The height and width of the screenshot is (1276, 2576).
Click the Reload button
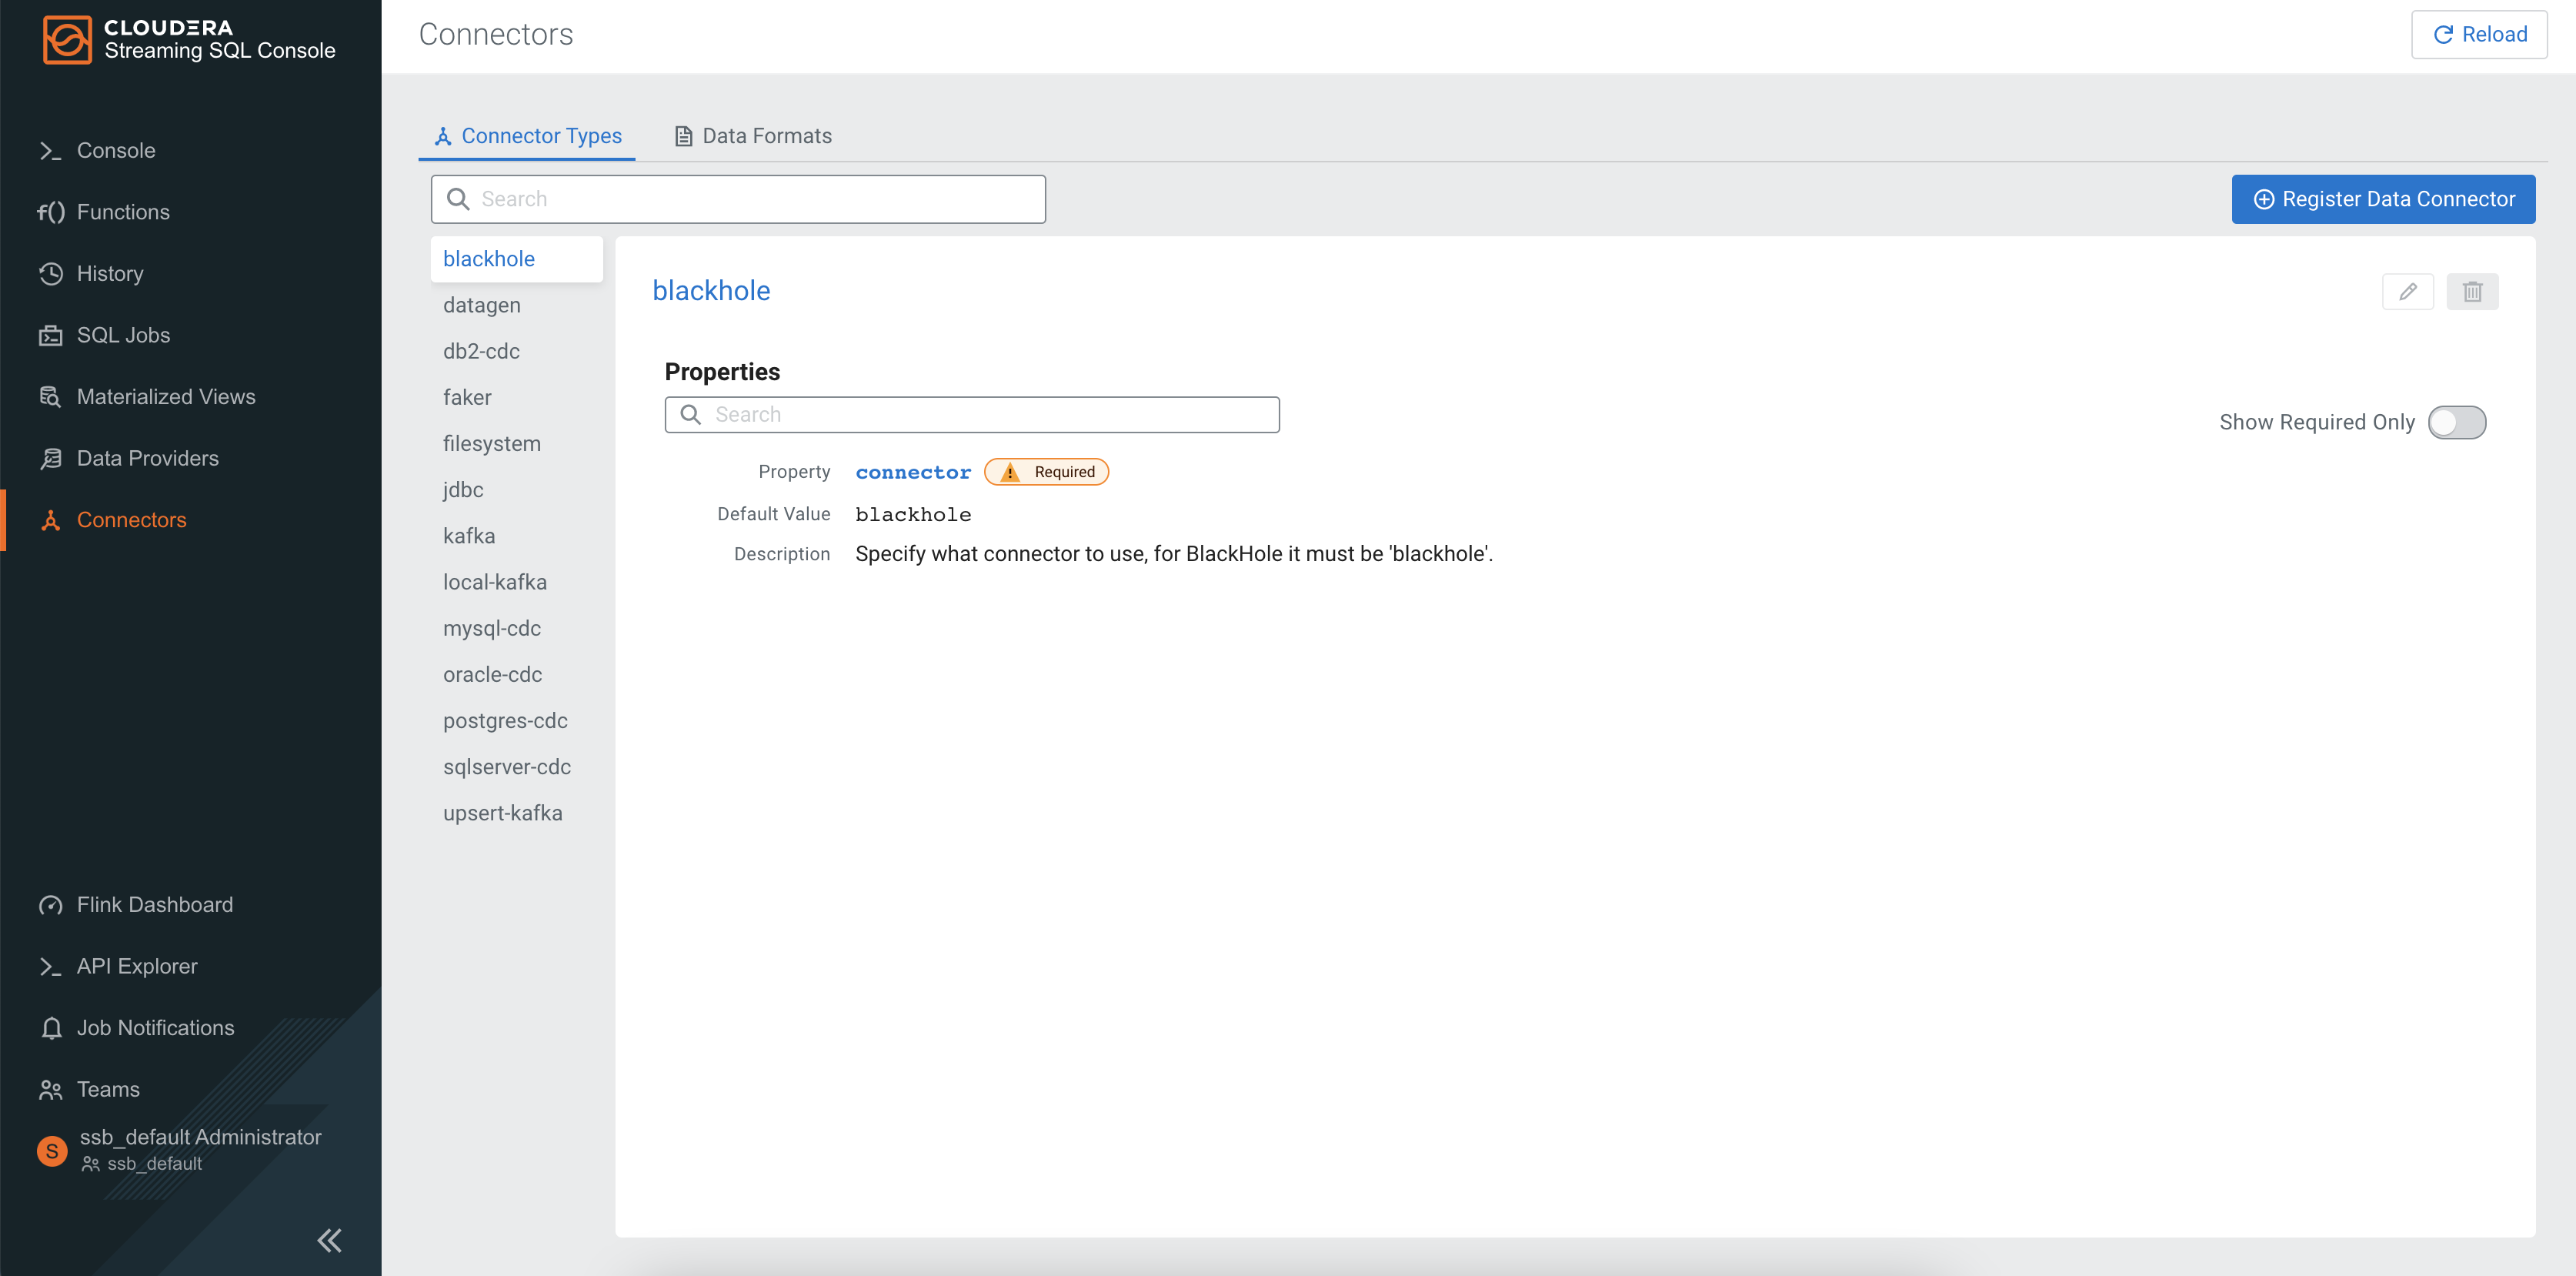pyautogui.click(x=2479, y=34)
